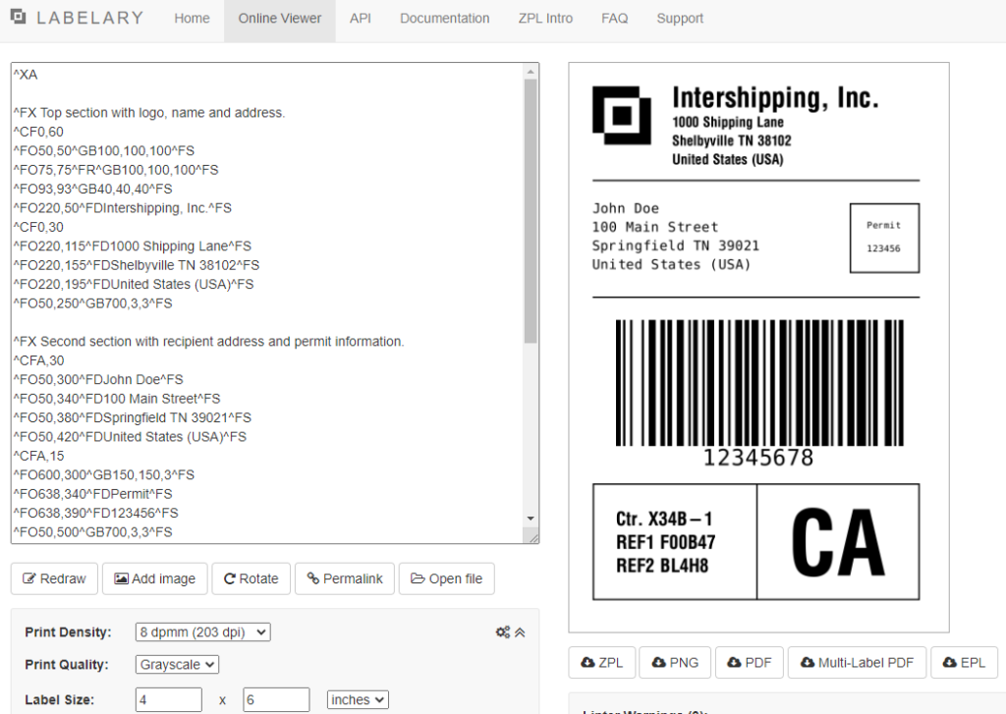Download the label as PDF
The image size is (1006, 714).
(x=750, y=663)
